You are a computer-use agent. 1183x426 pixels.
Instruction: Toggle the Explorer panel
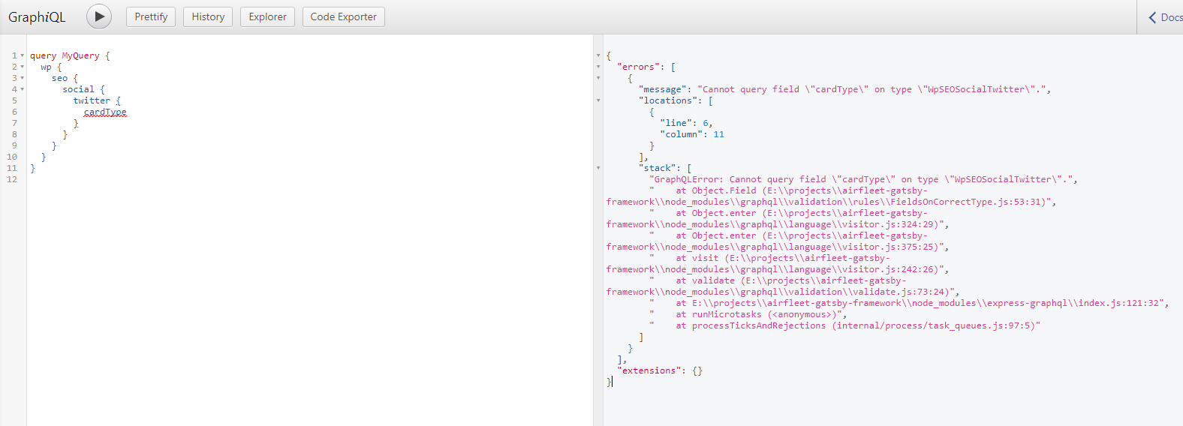pos(267,16)
